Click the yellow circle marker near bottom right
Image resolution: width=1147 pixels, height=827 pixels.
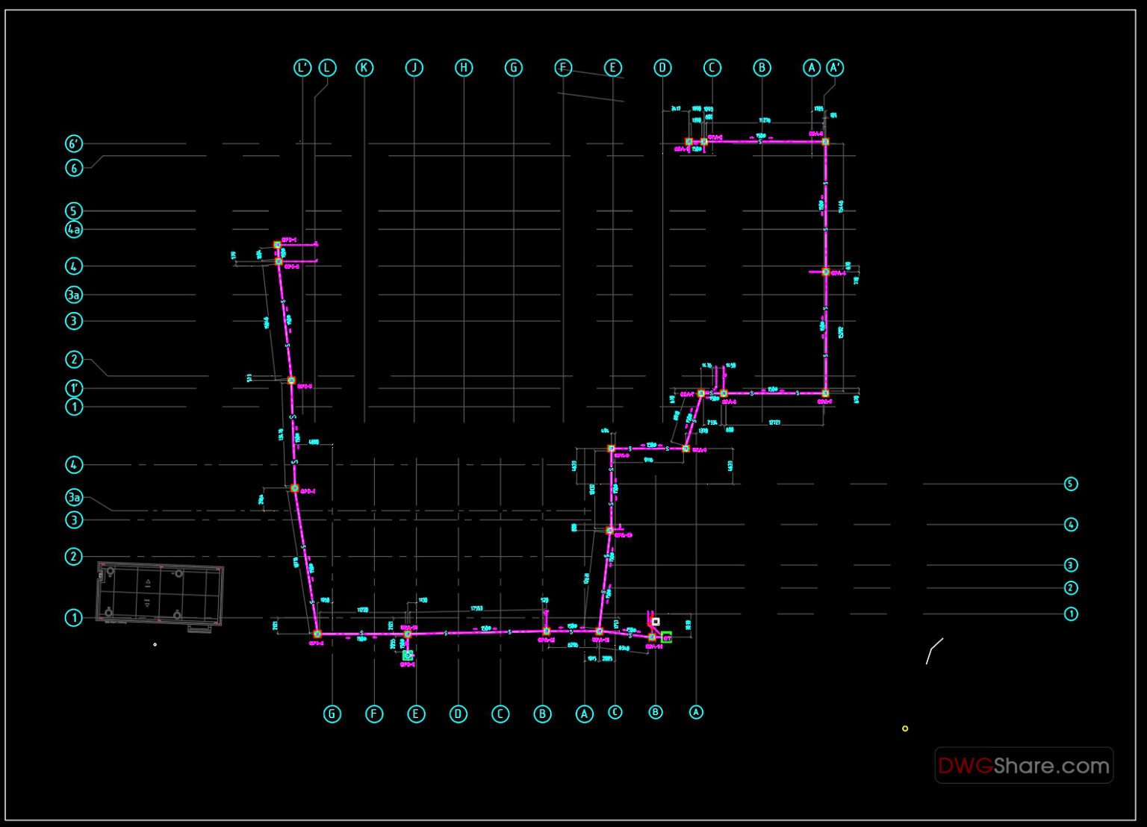(904, 728)
